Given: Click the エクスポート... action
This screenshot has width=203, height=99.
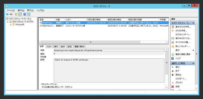Looking at the screenshot, I should tap(181, 79).
